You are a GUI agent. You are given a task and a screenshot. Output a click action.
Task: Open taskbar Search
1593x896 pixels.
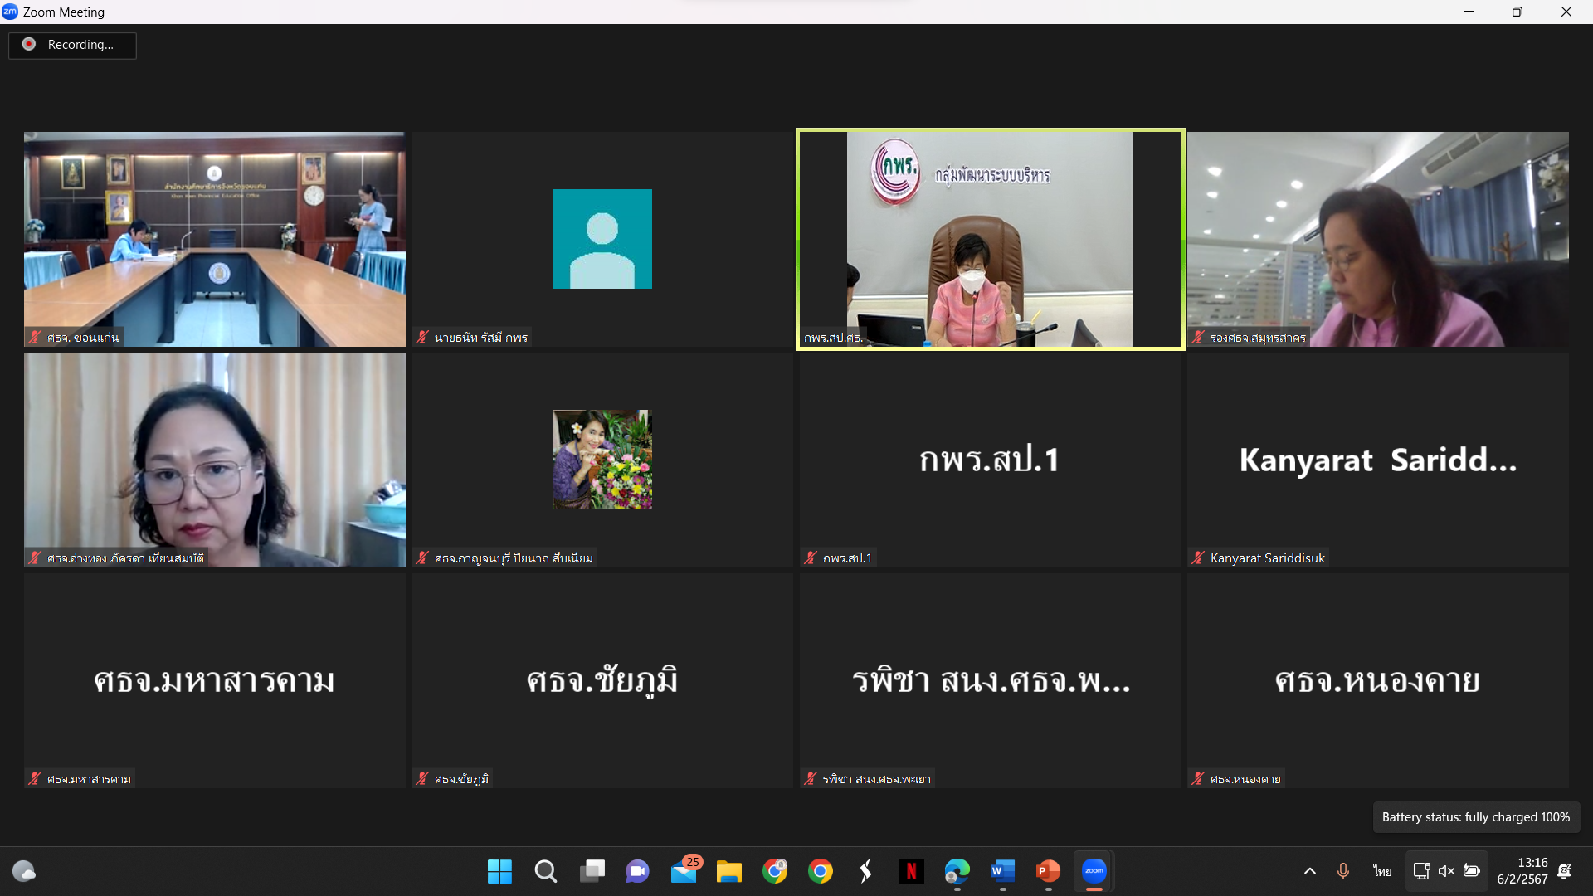coord(545,871)
